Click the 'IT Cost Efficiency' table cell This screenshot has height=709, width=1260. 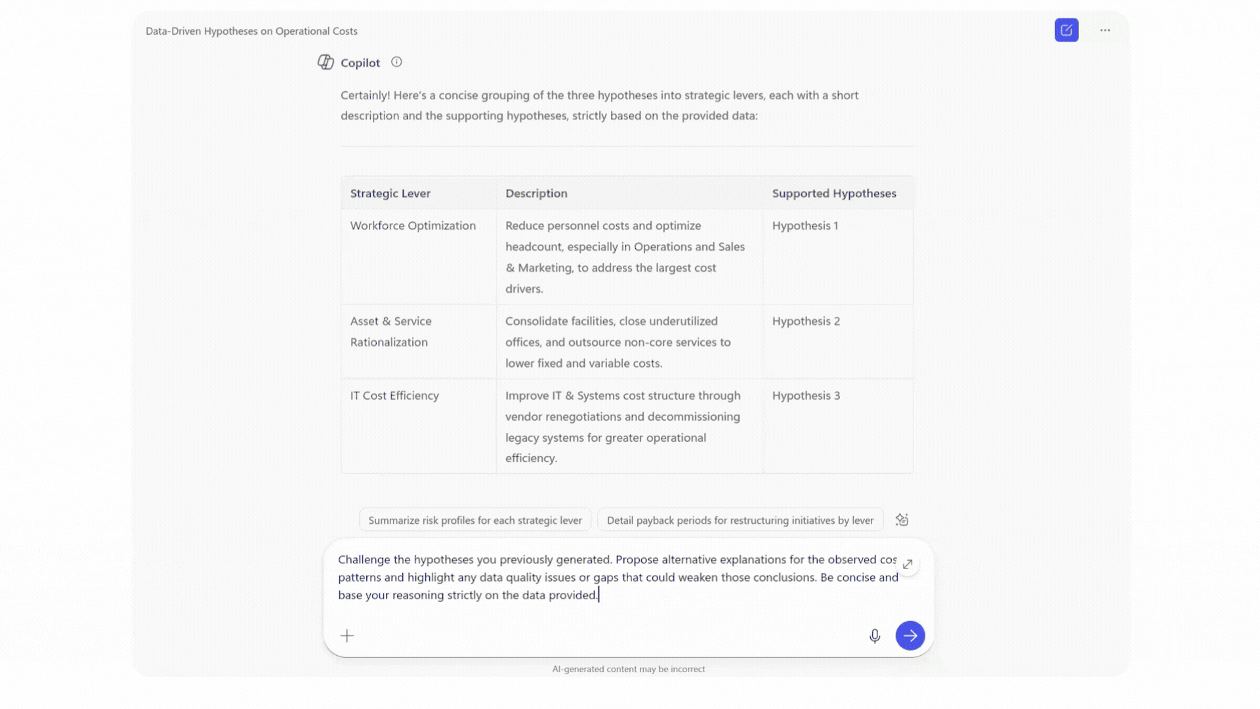[x=394, y=396]
